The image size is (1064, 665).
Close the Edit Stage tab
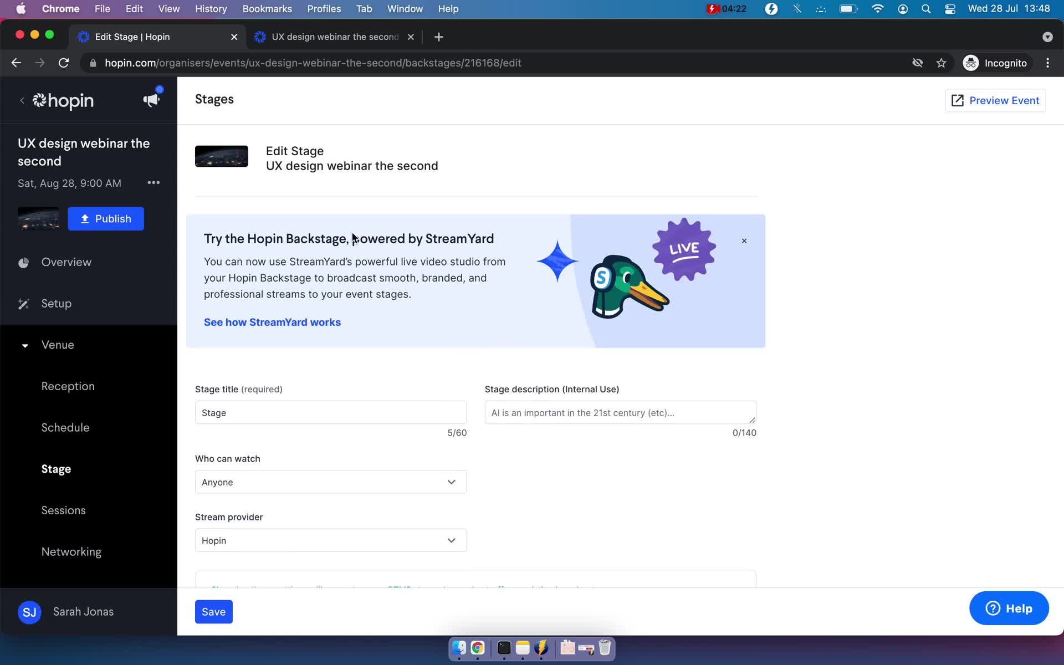point(234,37)
